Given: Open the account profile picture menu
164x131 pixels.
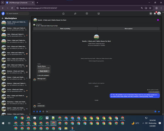Looking at the screenshot, I should (159, 13).
